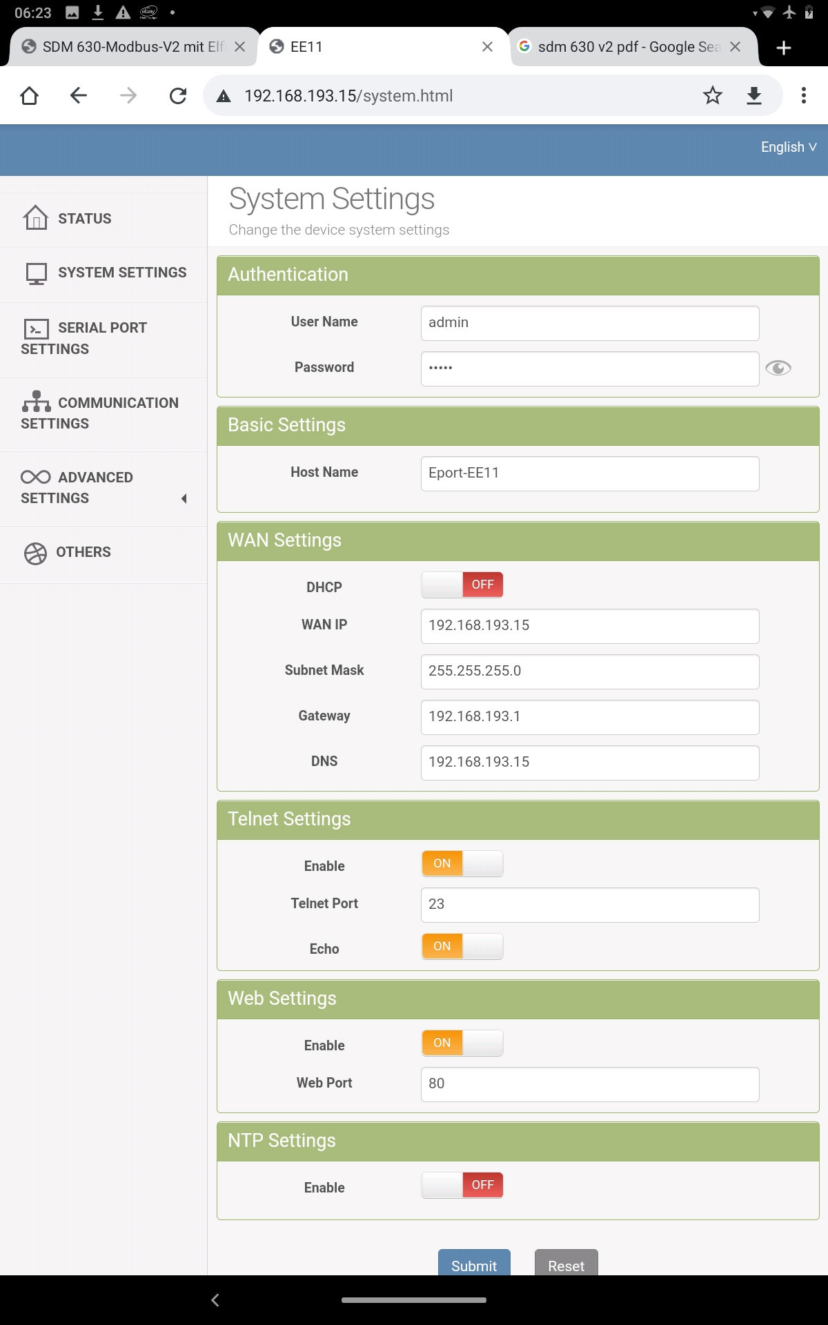The image size is (828, 1325).
Task: Tap the Android home gesture pill
Action: [x=414, y=1299]
